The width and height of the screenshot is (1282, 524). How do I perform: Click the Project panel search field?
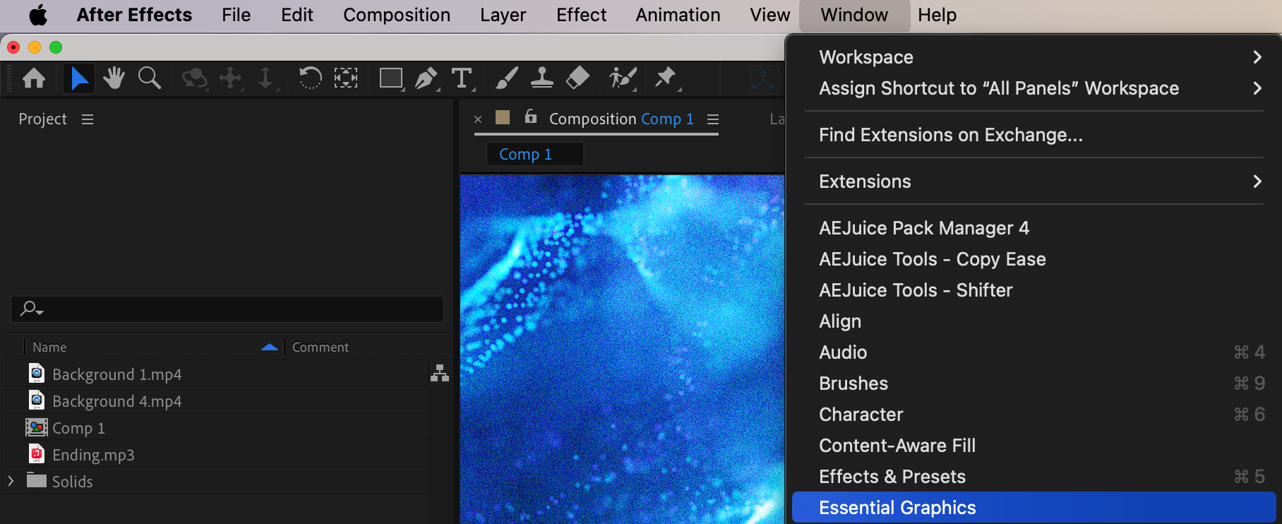[x=227, y=309]
